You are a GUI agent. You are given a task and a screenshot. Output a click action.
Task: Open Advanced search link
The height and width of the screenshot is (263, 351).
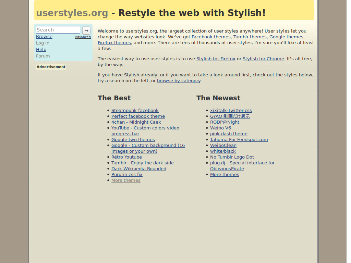[83, 37]
